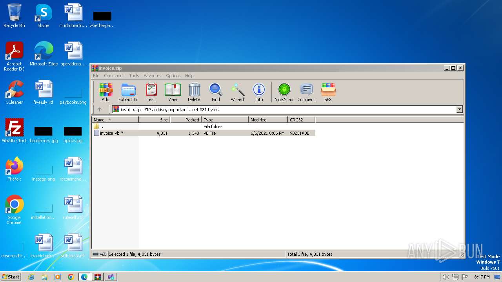Open the Comment tool

[306, 92]
